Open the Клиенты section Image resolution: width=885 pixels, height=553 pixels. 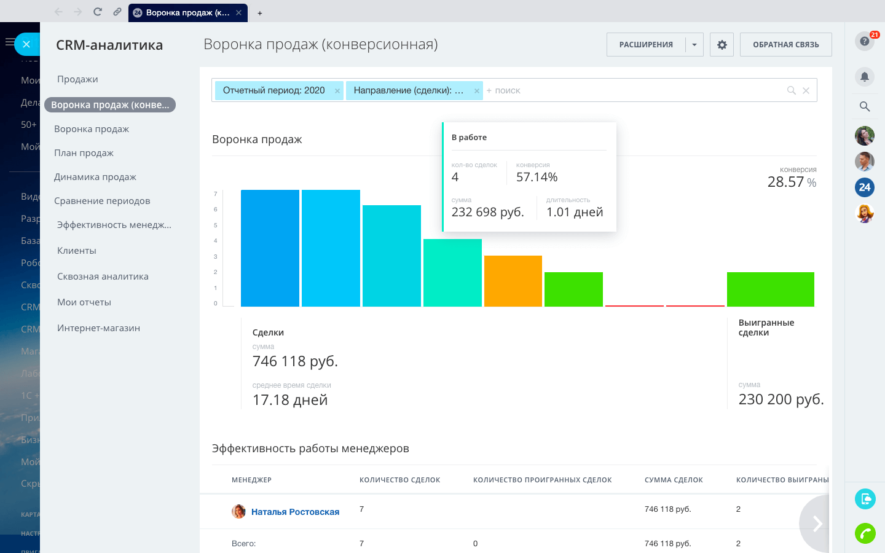(77, 251)
